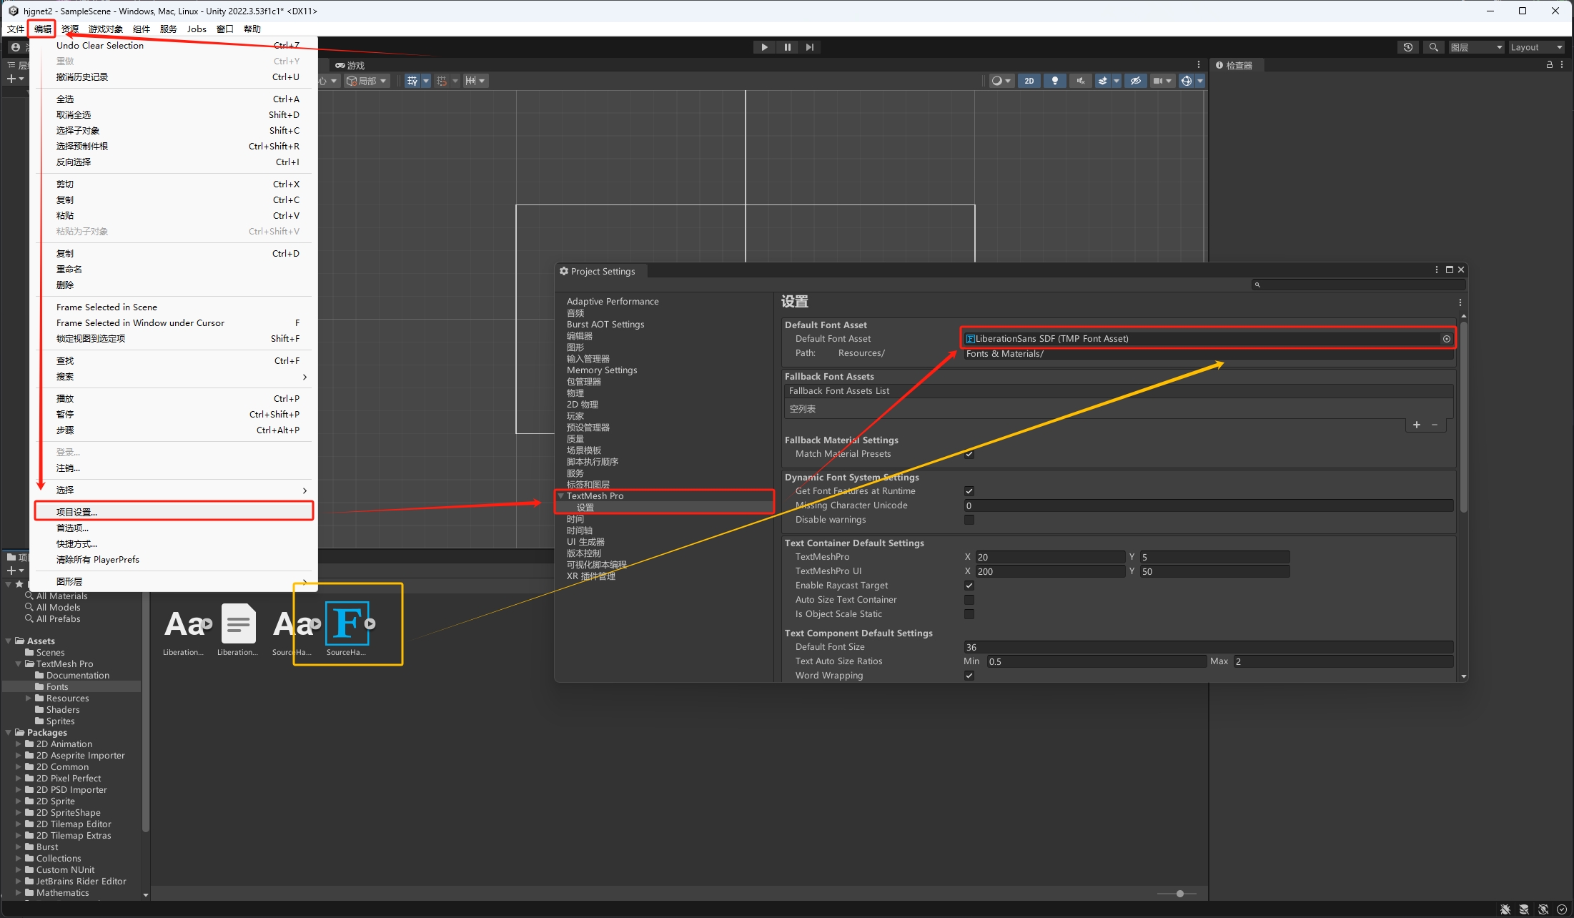Open the 文件 File menu
1574x918 pixels.
[16, 29]
